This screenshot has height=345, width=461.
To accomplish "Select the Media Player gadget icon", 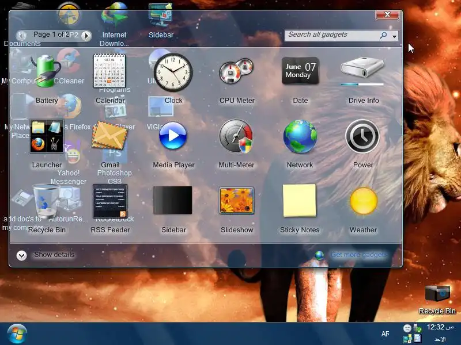I will point(173,136).
